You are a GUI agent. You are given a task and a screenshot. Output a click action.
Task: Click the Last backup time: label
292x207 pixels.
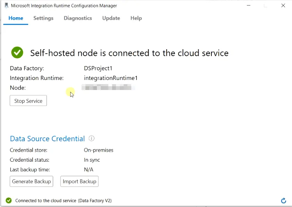coord(30,170)
